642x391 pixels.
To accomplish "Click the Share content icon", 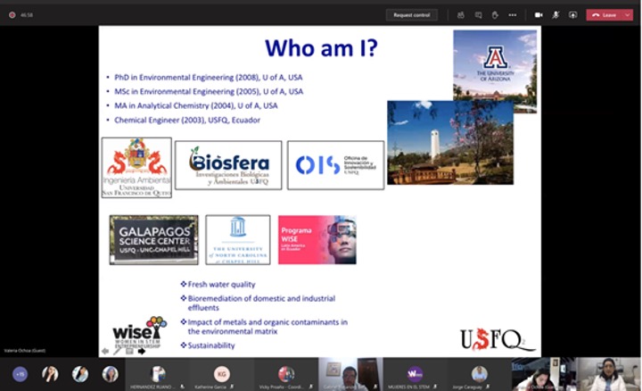I will pos(572,15).
